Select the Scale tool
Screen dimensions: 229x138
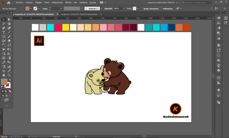9,45
